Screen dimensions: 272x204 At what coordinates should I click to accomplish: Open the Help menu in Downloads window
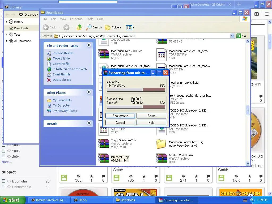point(100,19)
